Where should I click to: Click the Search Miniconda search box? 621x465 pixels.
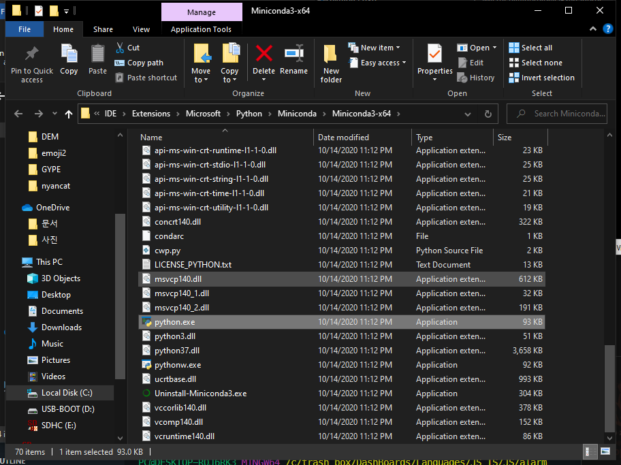tap(557, 114)
